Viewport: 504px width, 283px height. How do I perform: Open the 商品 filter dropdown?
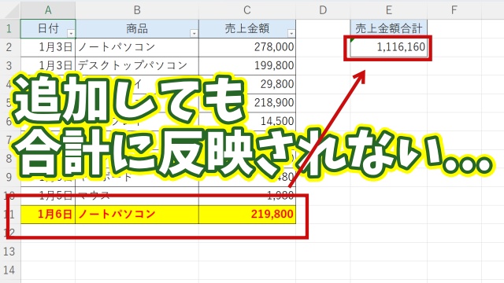194,33
